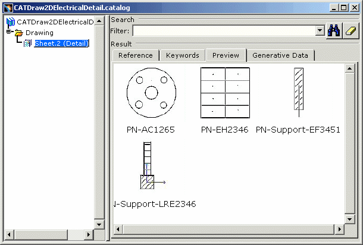Click the eraser clear filter icon

click(351, 30)
